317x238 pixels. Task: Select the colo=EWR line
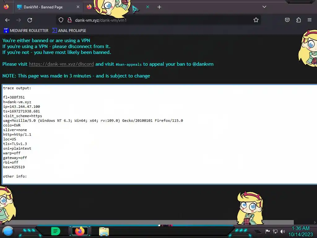pos(12,125)
